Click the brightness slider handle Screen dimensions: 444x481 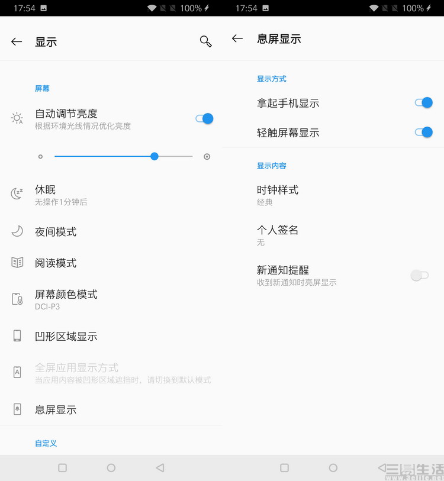pyautogui.click(x=155, y=157)
